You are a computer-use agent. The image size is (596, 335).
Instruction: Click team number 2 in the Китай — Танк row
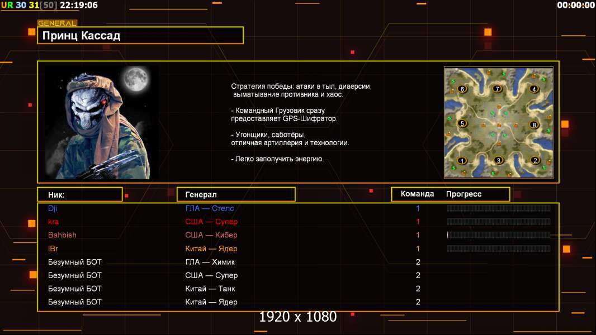pos(418,288)
